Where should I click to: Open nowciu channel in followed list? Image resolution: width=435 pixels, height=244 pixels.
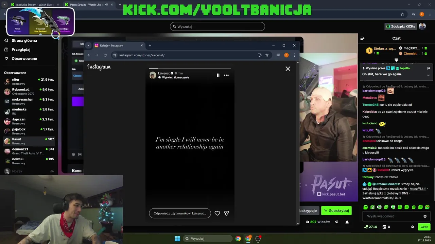[29, 161]
